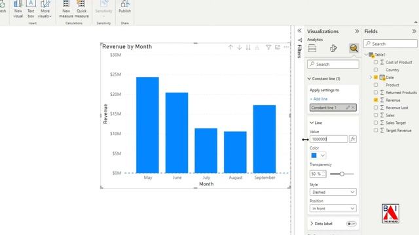The height and width of the screenshot is (235, 419).
Task: Open chart More options ellipsis
Action: coord(286,47)
